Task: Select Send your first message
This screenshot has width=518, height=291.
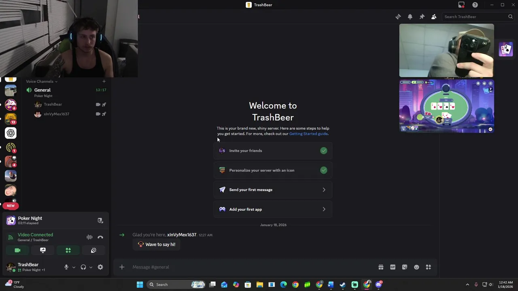Action: tap(273, 190)
